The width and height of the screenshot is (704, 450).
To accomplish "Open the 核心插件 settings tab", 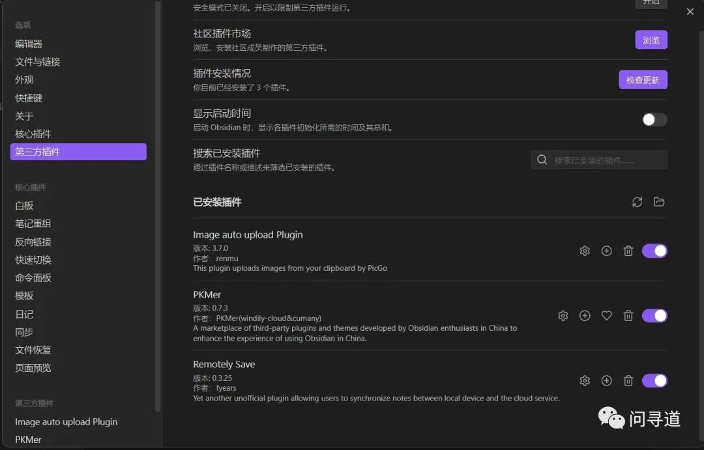I will click(79, 134).
